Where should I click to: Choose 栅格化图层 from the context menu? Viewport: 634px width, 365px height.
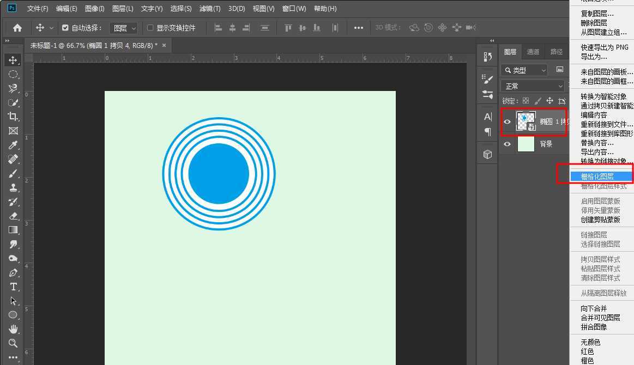pyautogui.click(x=597, y=177)
